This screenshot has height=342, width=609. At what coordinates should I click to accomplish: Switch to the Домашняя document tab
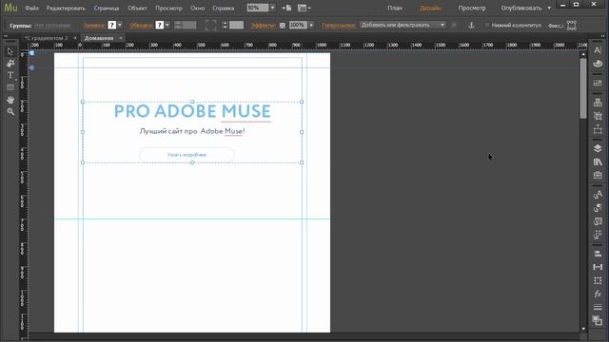coord(99,38)
